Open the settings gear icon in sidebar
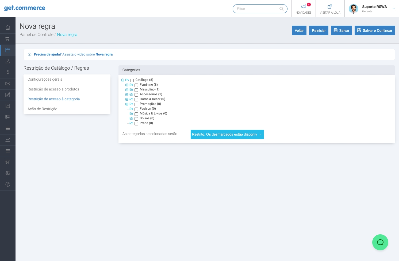Viewport: 399px width, 261px height. point(8,173)
